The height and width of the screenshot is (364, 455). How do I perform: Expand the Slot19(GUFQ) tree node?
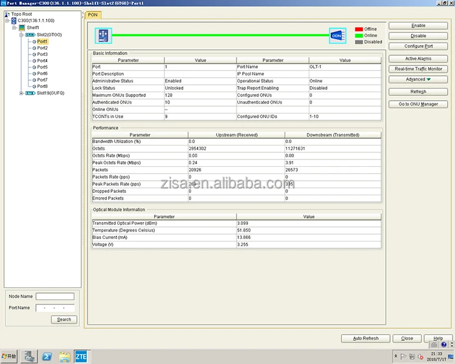(21, 93)
